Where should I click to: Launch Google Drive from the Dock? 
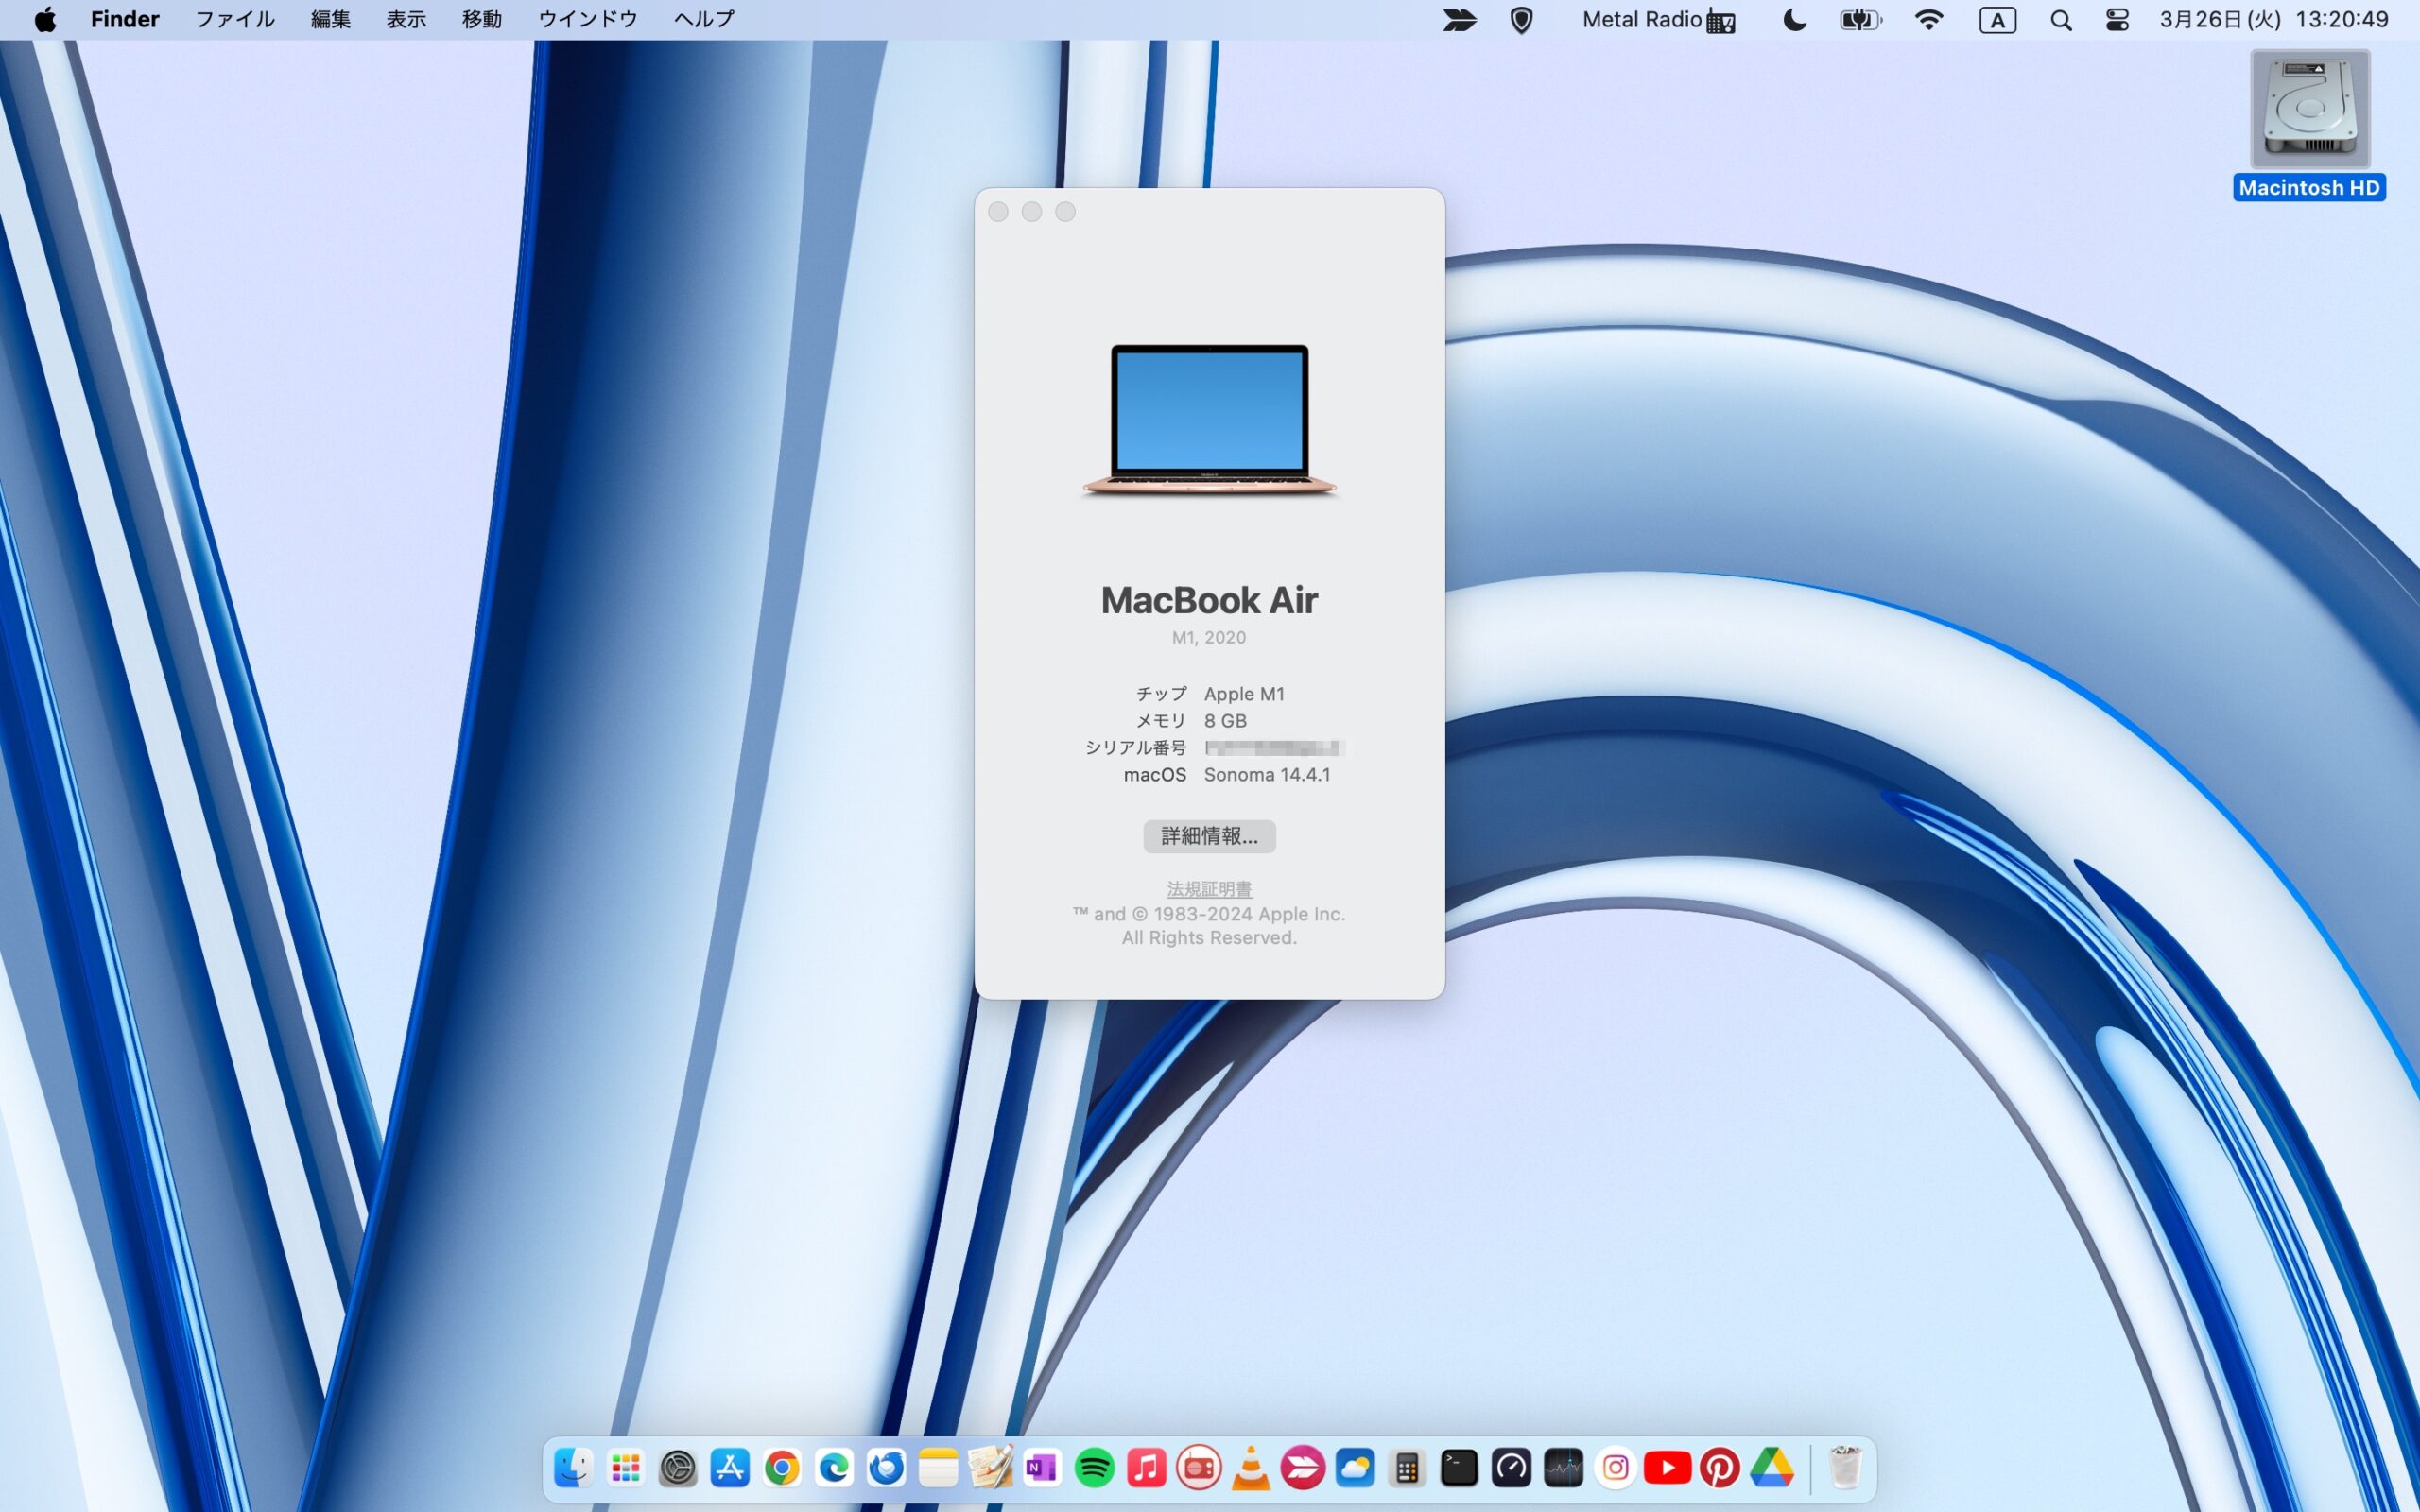tap(1771, 1468)
